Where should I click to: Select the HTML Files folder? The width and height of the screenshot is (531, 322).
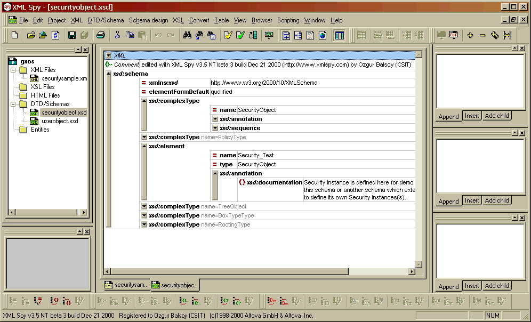[x=45, y=95]
